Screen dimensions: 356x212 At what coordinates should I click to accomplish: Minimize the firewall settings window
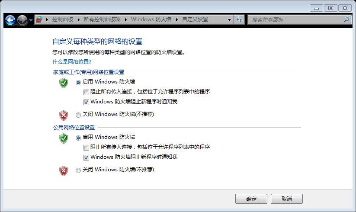(317, 8)
